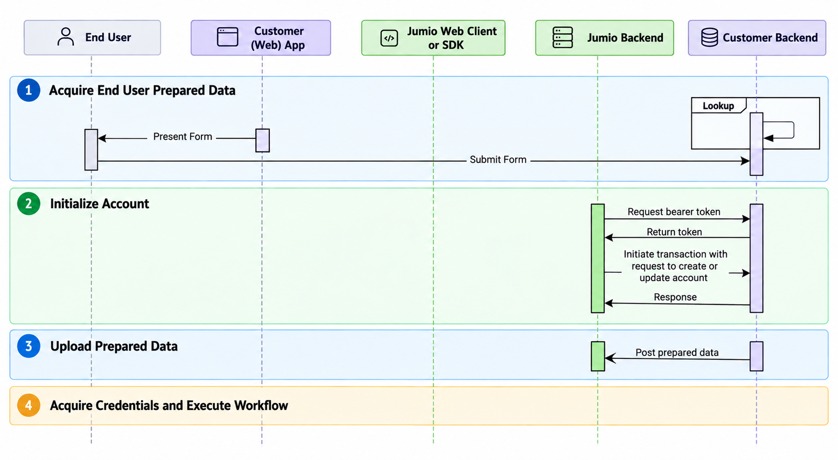
Task: Click the Customer (Web) App activation bar
Action: pos(262,141)
